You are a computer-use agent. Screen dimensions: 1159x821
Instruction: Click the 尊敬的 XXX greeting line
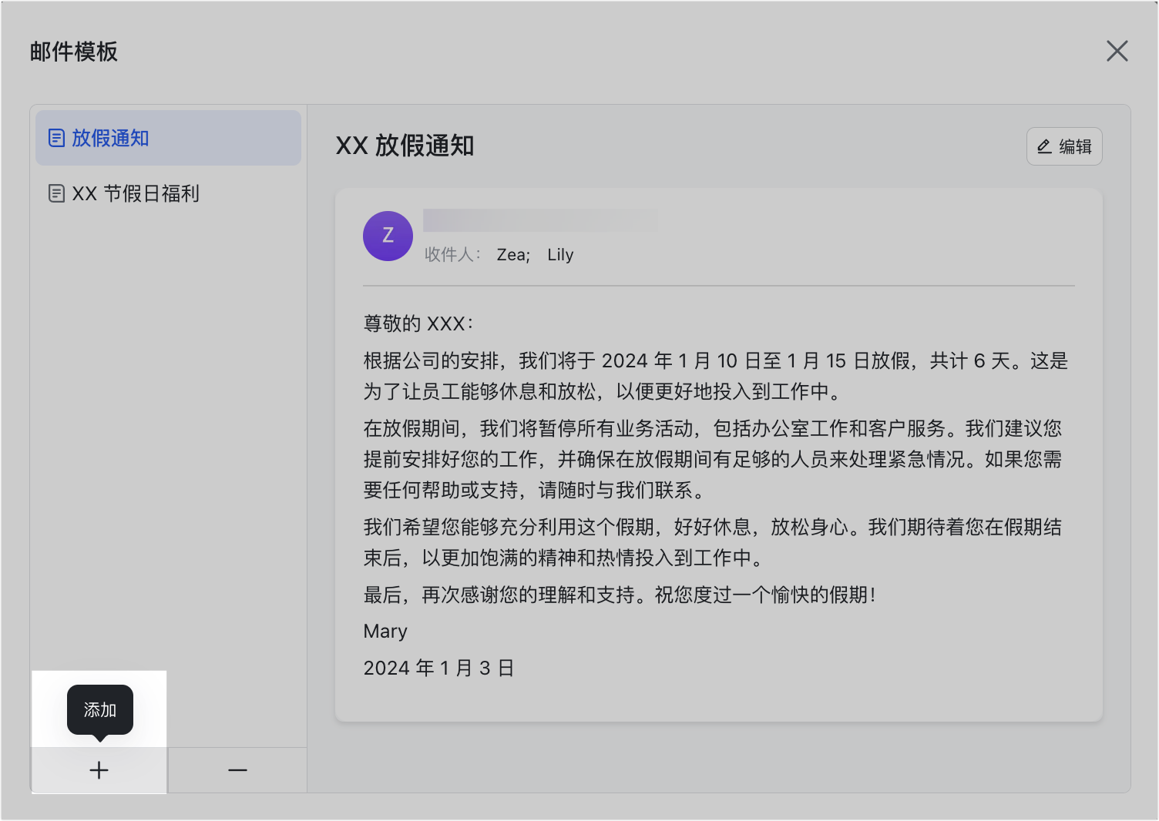(418, 323)
